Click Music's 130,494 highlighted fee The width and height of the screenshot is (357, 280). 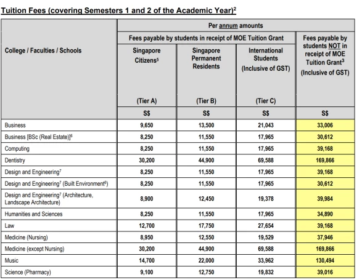click(x=325, y=260)
